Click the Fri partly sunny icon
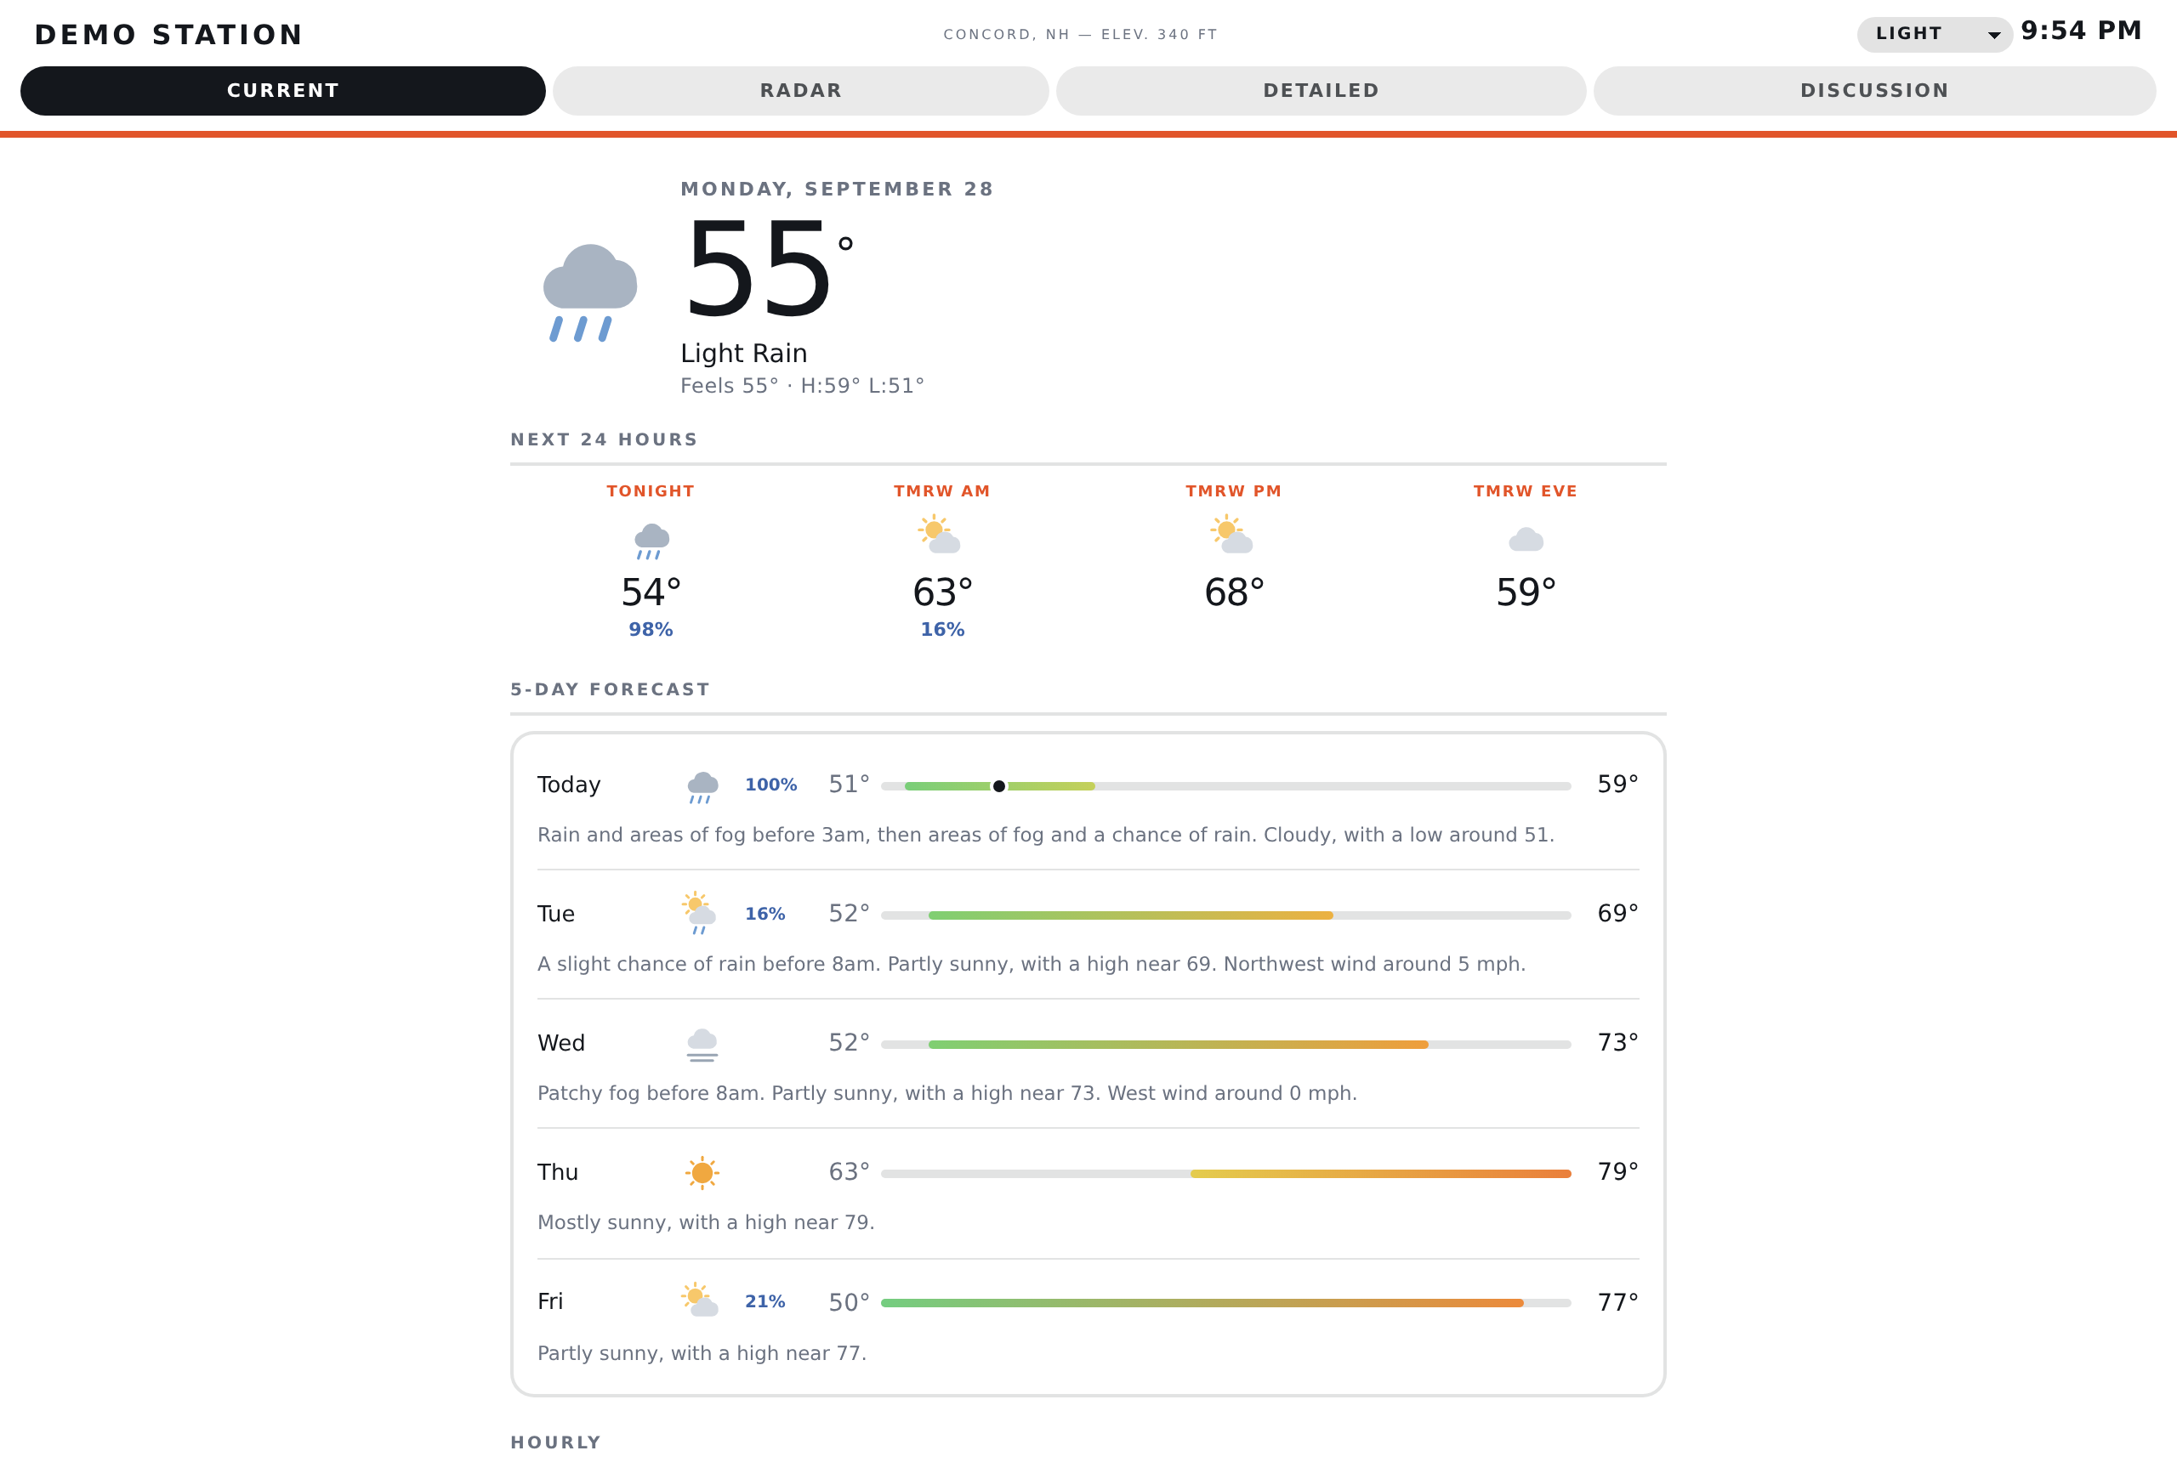Viewport: 2177px width, 1462px height. pos(700,1300)
